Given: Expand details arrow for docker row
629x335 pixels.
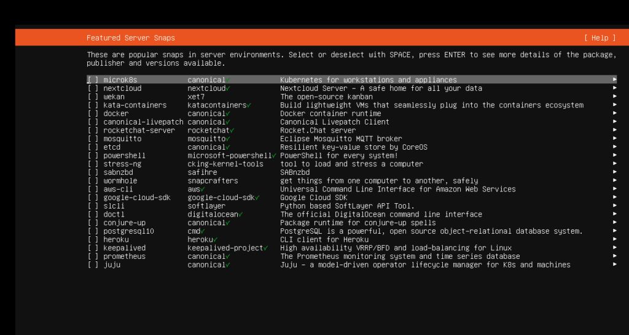Looking at the screenshot, I should [x=614, y=114].
